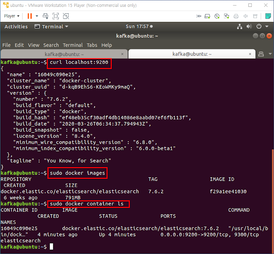Viewport: 274px width, 254px height.
Task: Open the Search menu in terminal
Action: 51,45
